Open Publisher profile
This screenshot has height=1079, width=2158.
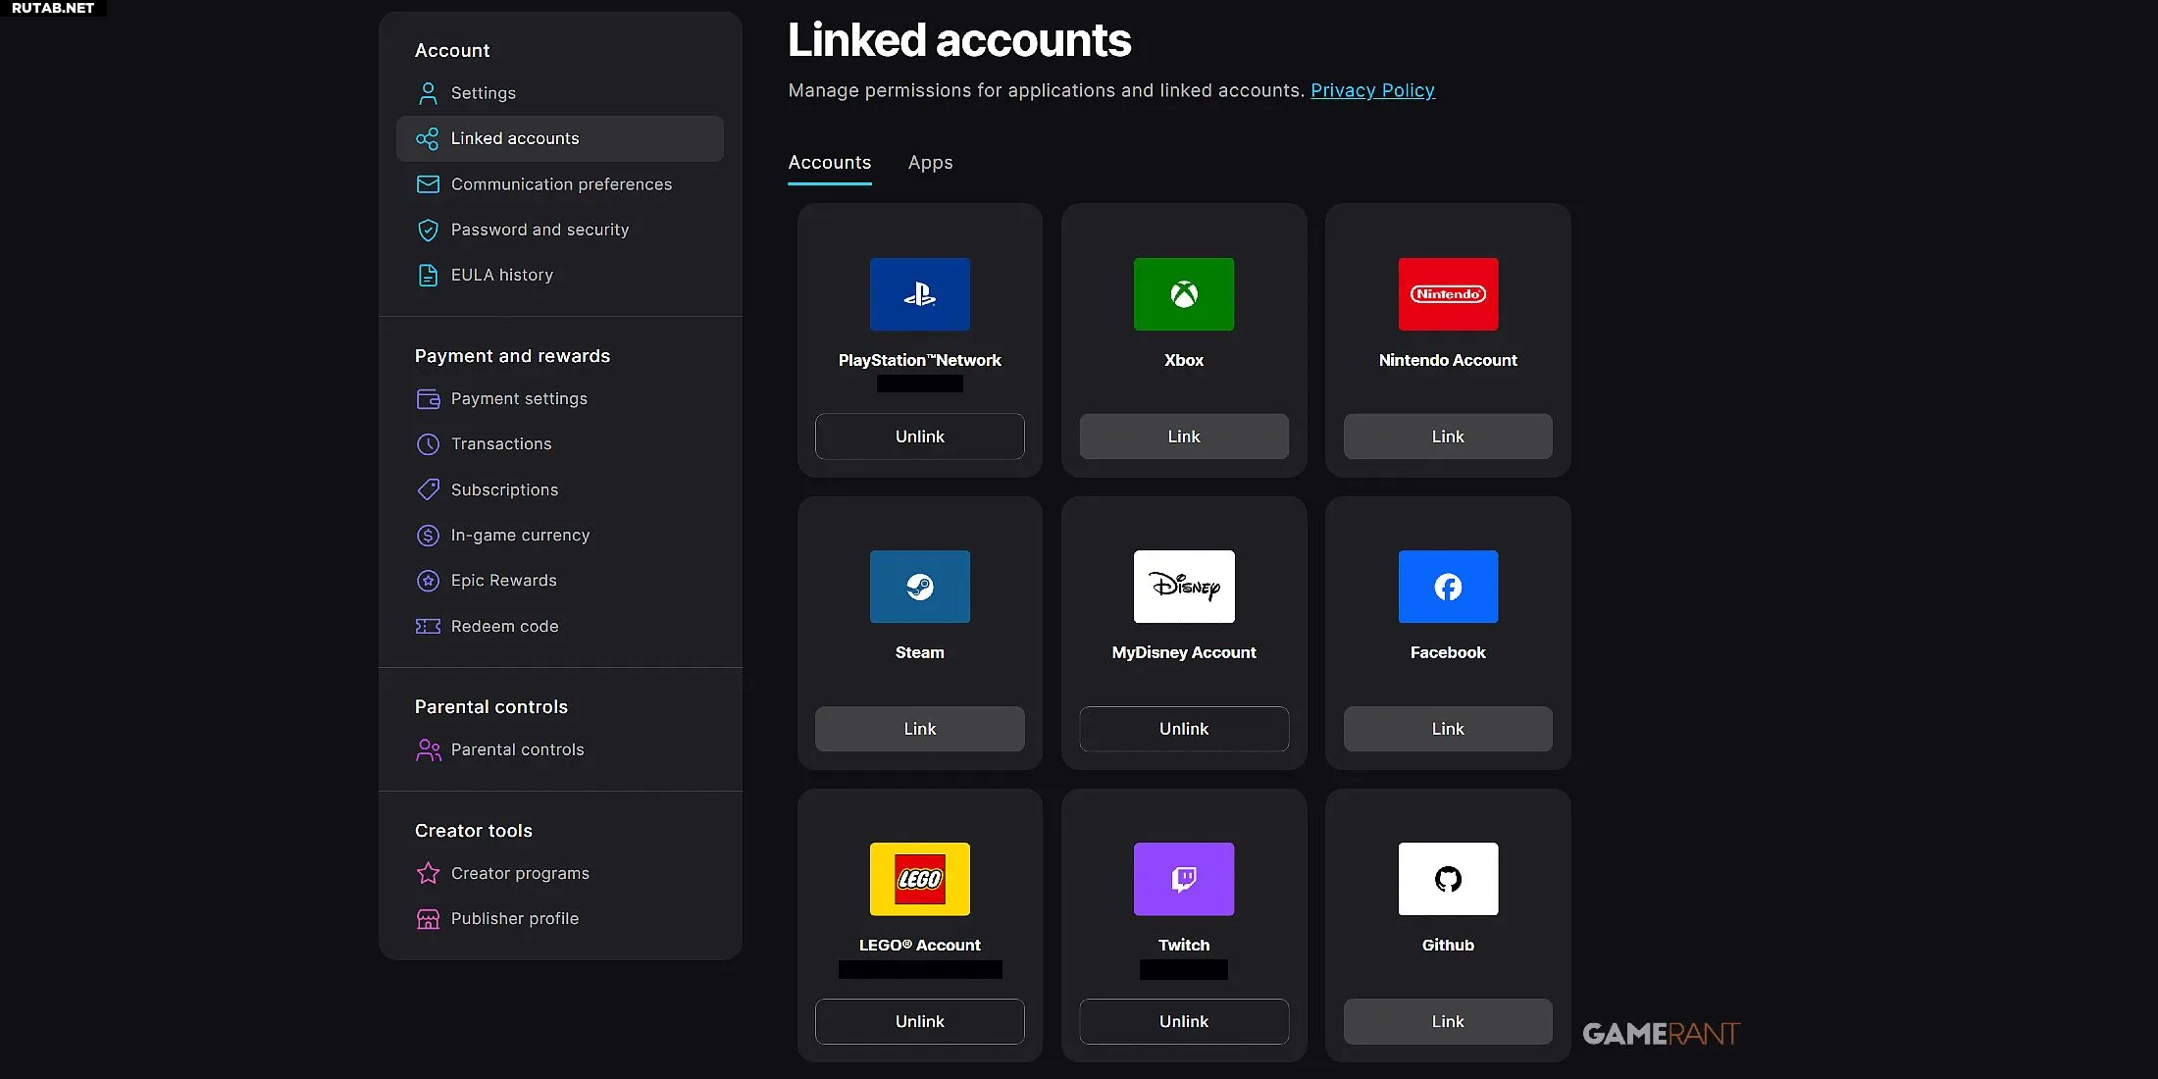tap(559, 919)
